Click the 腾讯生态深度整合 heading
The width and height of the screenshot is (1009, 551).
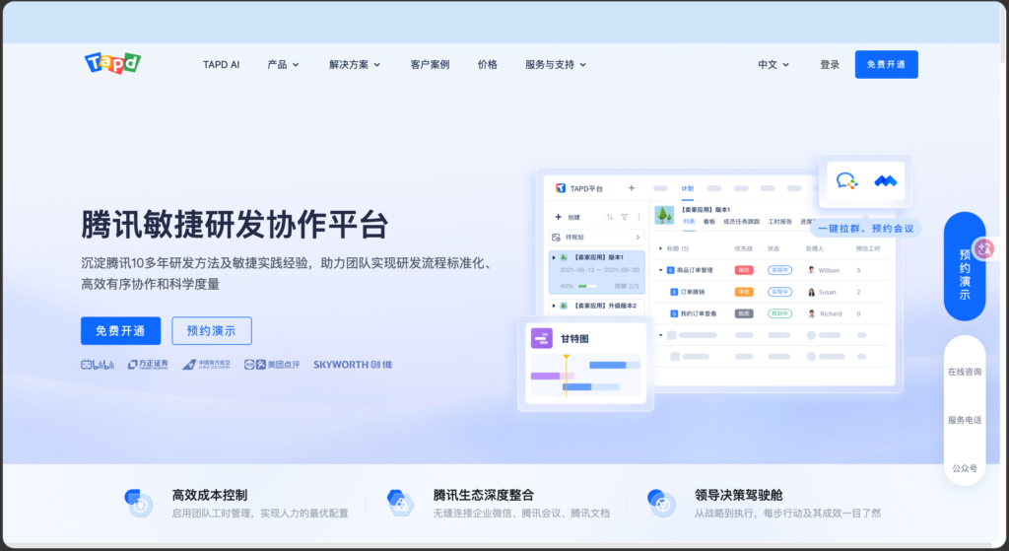483,495
